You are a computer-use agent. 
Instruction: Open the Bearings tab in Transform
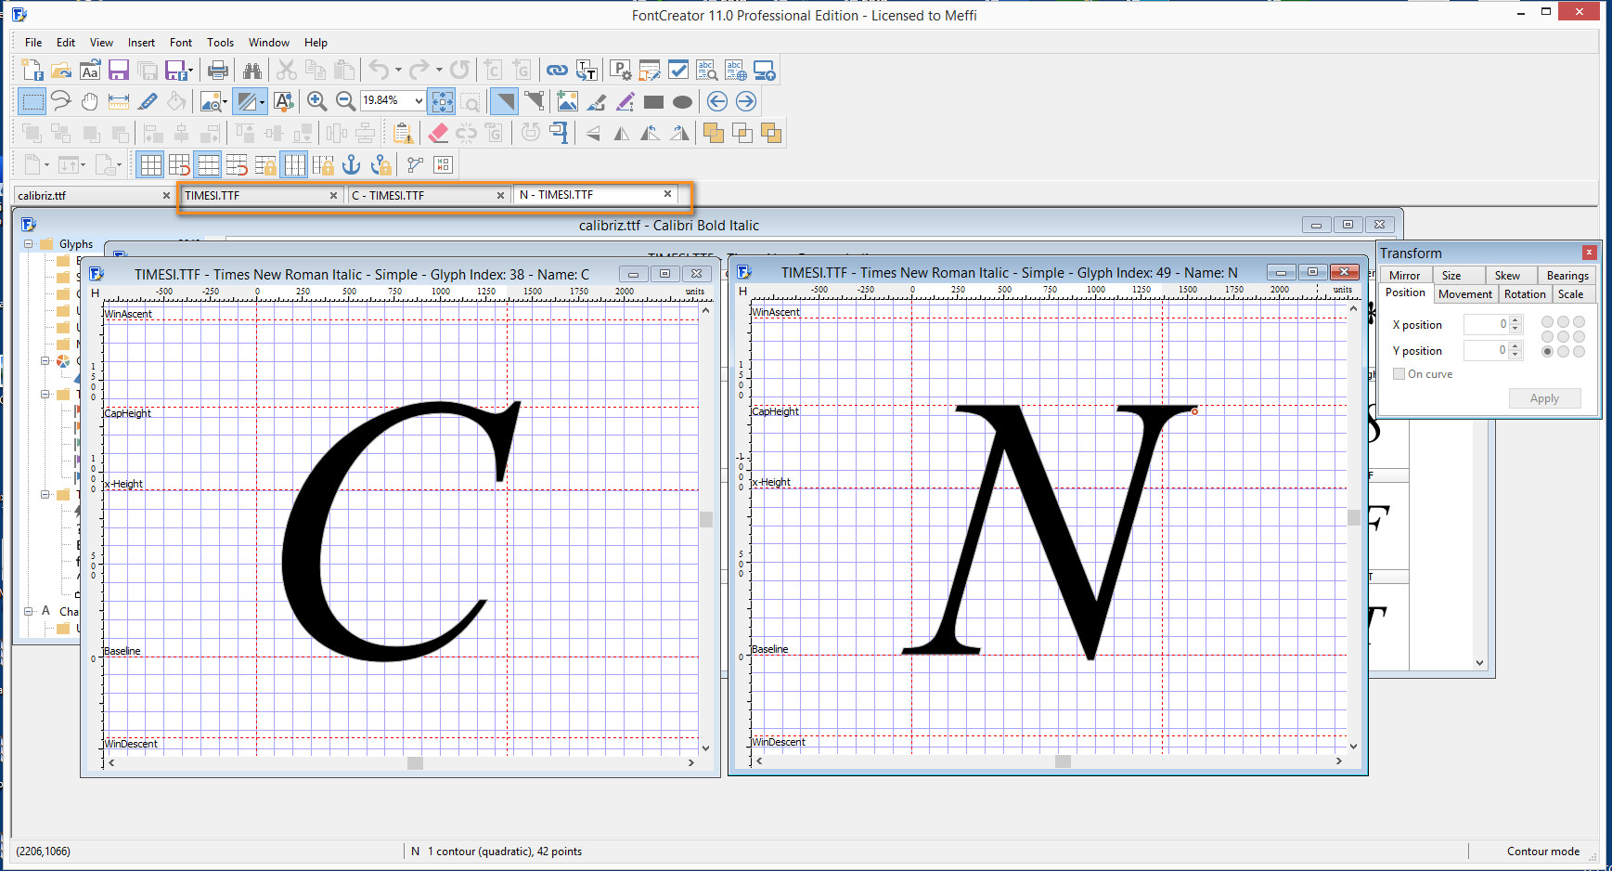coord(1567,276)
